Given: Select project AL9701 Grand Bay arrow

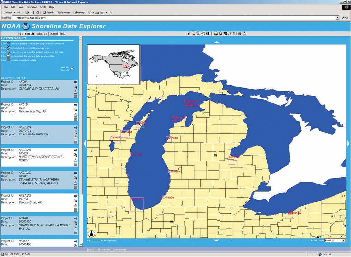Looking at the screenshot, I should click(76, 218).
